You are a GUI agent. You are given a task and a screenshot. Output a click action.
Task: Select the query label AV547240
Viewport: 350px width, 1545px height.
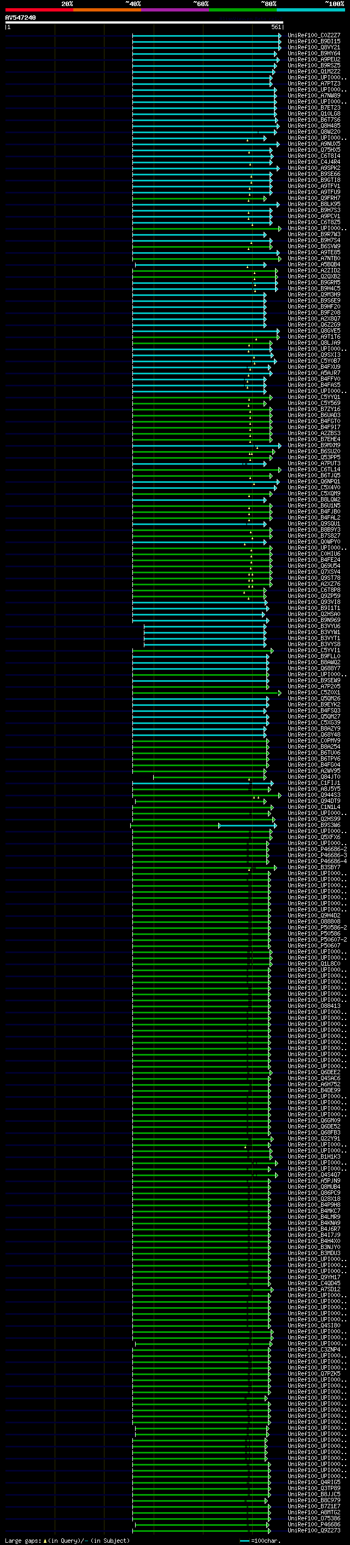click(x=20, y=18)
